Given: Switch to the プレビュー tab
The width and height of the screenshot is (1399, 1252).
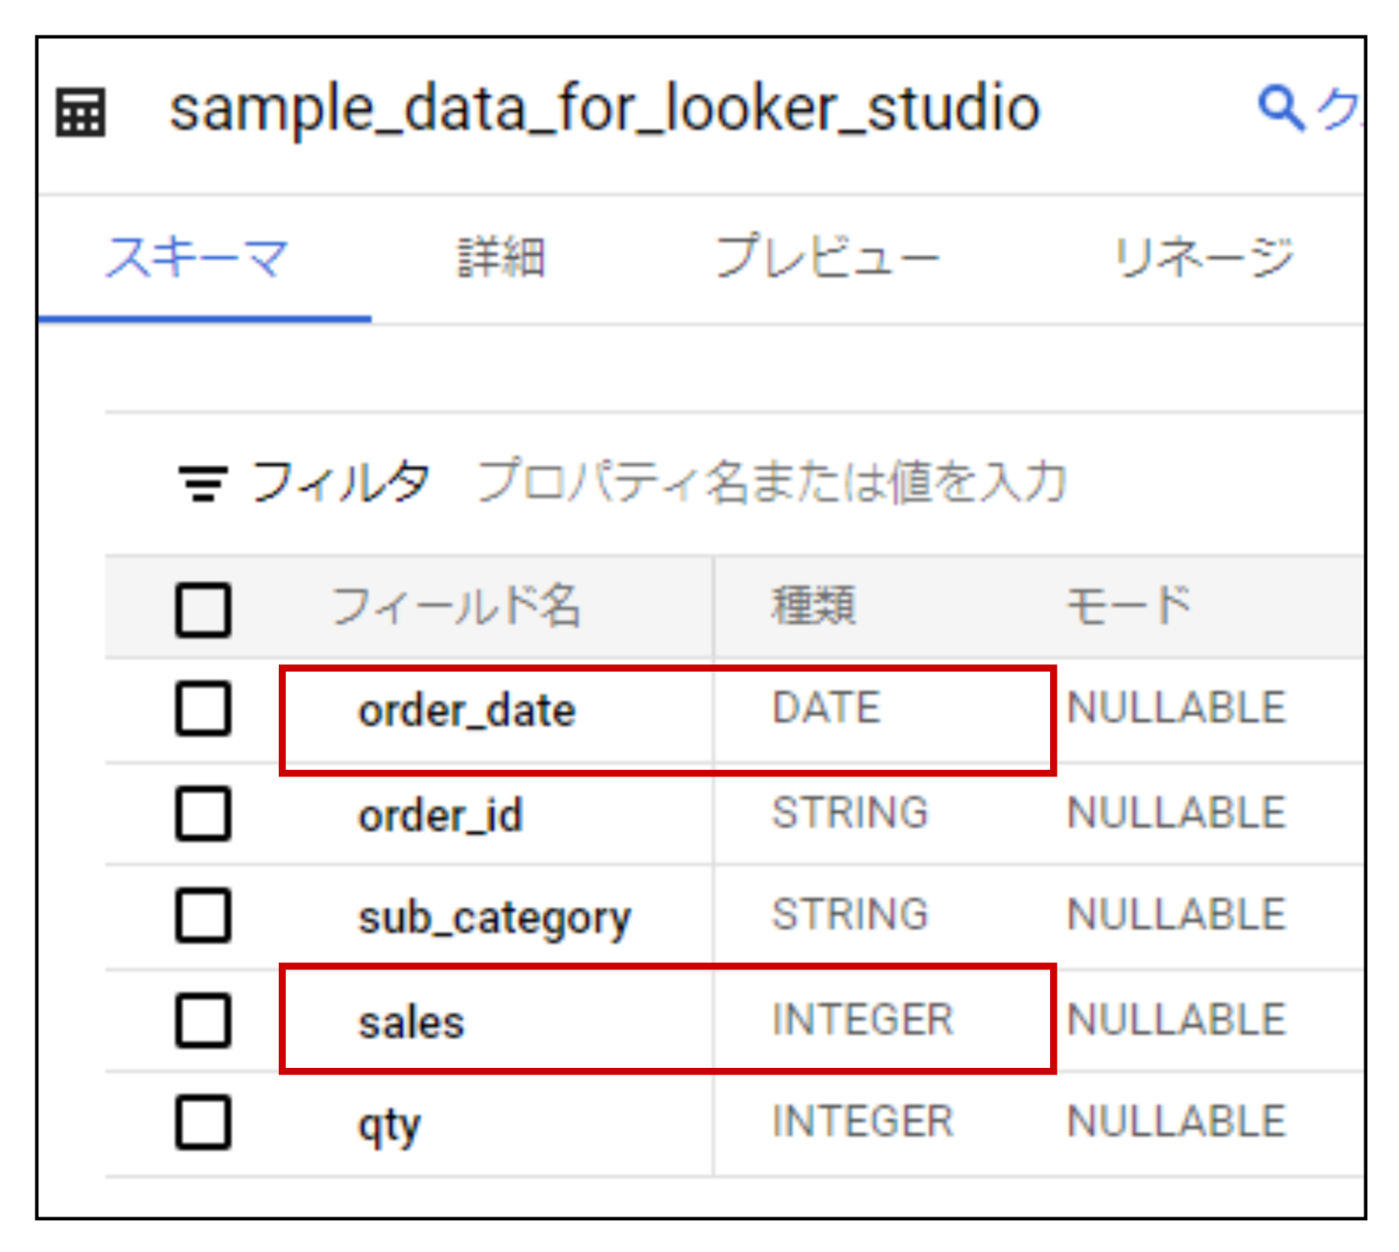Looking at the screenshot, I should pos(827,258).
